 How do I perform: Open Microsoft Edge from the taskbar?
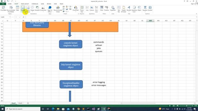coord(53,109)
